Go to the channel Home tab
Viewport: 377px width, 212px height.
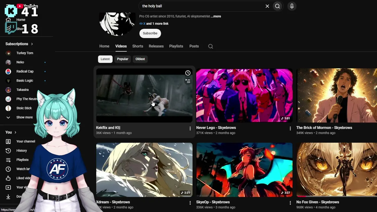[104, 46]
